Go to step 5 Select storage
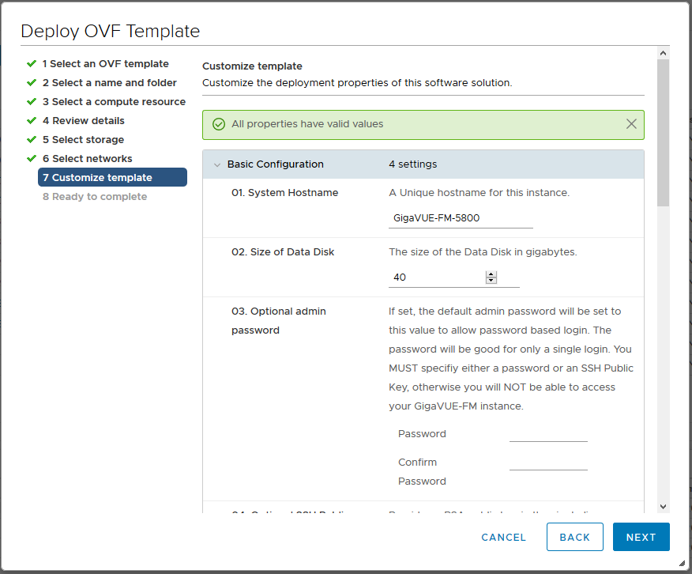Screen dimensions: 692x574 pos(83,140)
